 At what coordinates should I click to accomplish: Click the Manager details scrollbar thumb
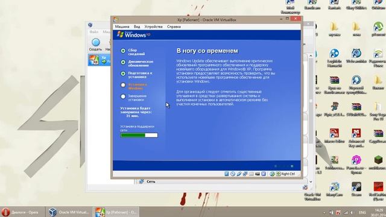pyautogui.click(x=311, y=101)
